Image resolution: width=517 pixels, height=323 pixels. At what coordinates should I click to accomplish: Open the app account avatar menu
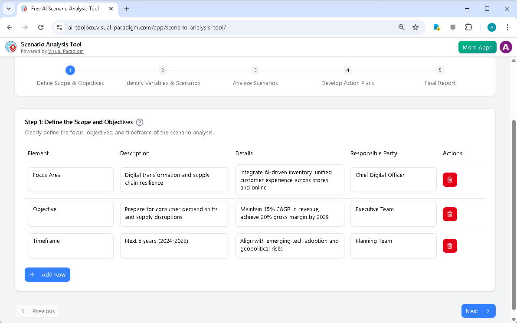[506, 47]
